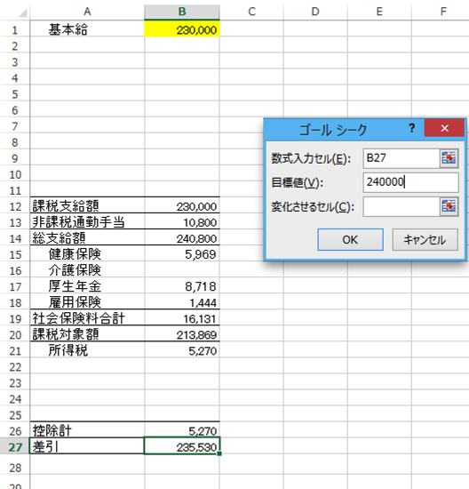Click range selector icon for 変化させるセル field
This screenshot has width=469, height=489.
[x=449, y=206]
